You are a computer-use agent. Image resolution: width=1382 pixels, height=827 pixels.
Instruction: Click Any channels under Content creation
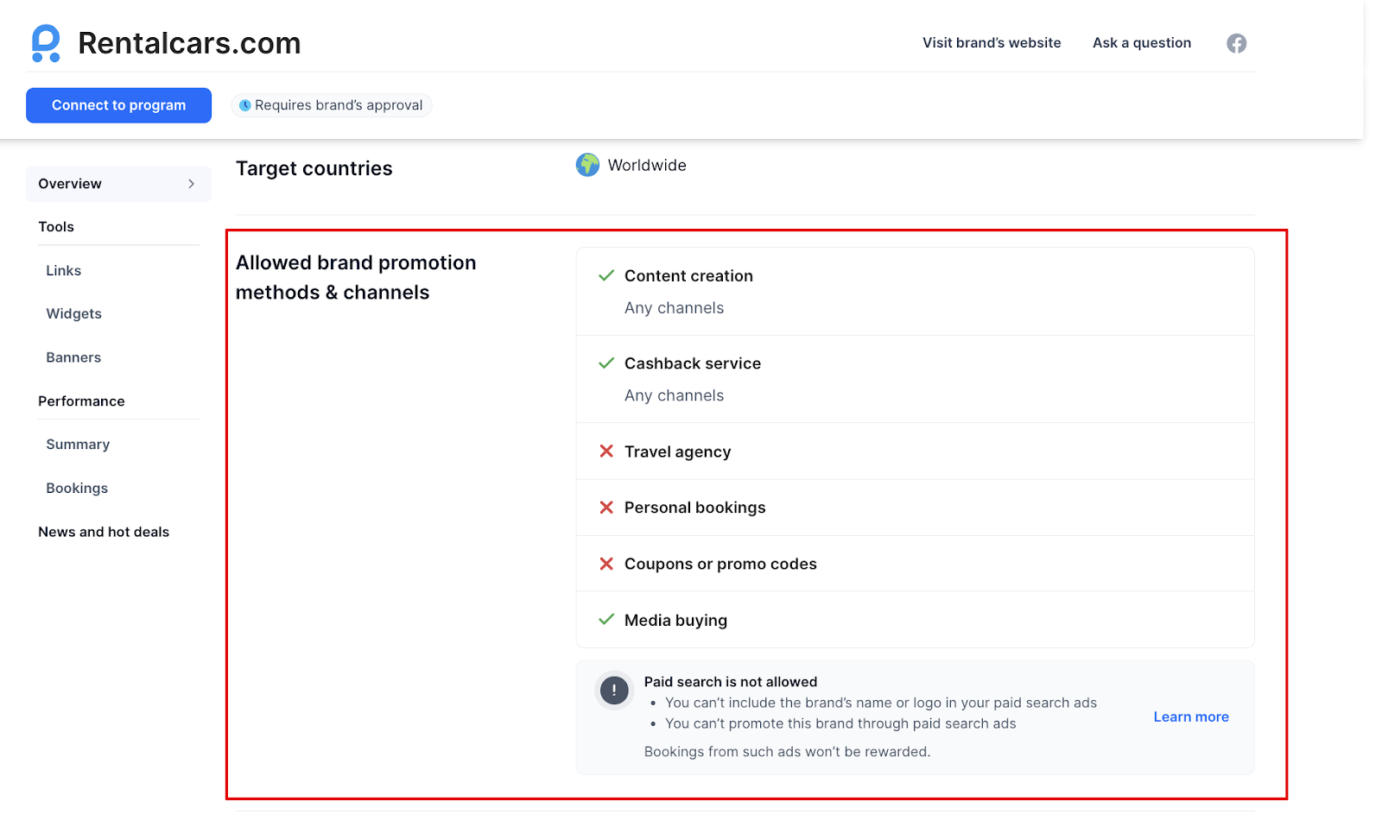point(674,308)
